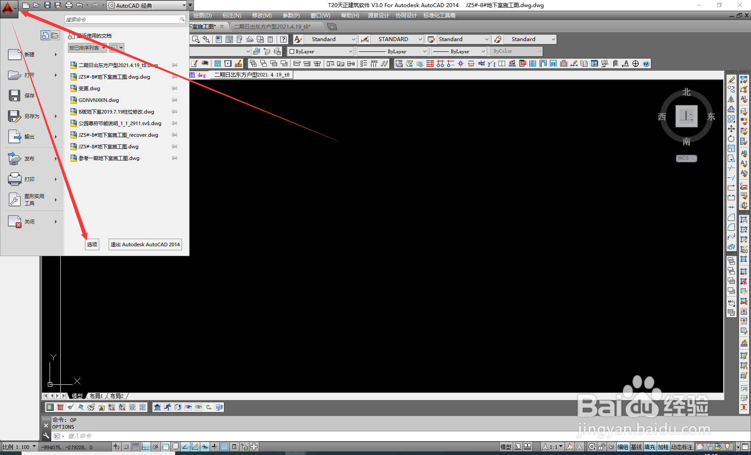
Task: Pin the JZ5#-8#地下室施工图_recover.dwg entry
Action: tap(175, 135)
